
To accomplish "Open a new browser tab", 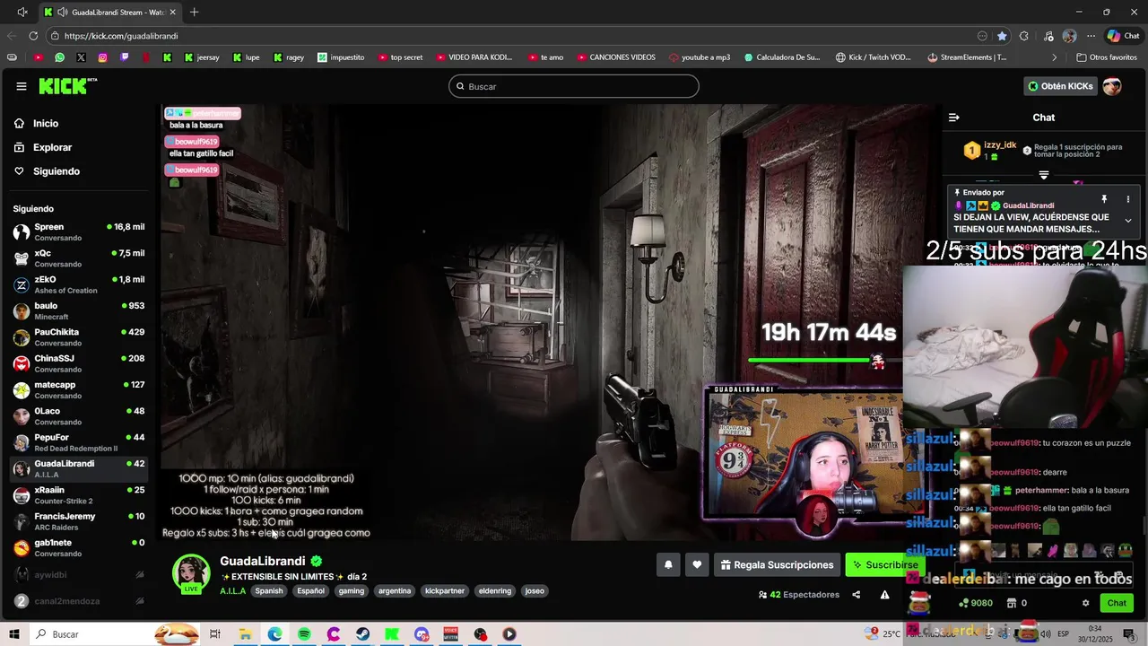I will pos(195,12).
